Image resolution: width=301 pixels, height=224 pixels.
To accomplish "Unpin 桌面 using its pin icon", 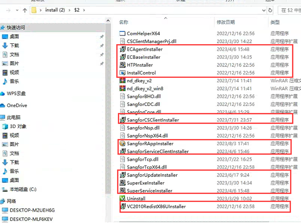I will click(x=102, y=37).
